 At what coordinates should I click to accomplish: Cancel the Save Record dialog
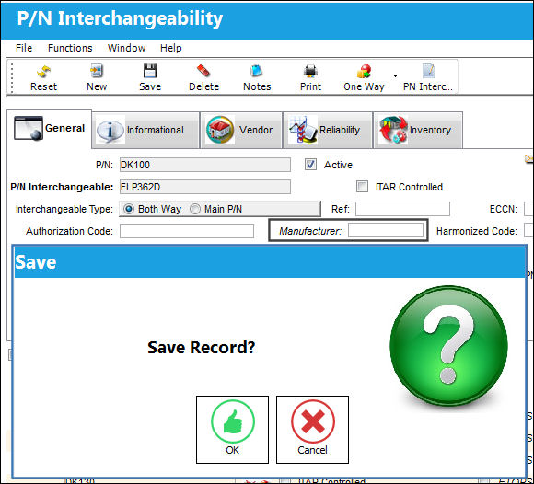click(x=312, y=430)
